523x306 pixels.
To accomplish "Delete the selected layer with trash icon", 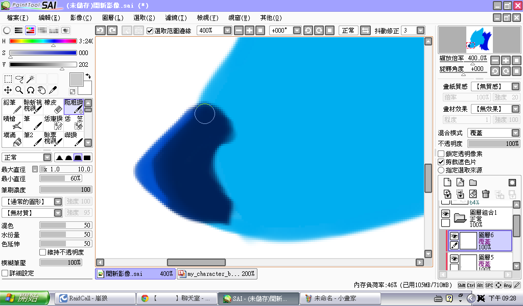I will [486, 194].
